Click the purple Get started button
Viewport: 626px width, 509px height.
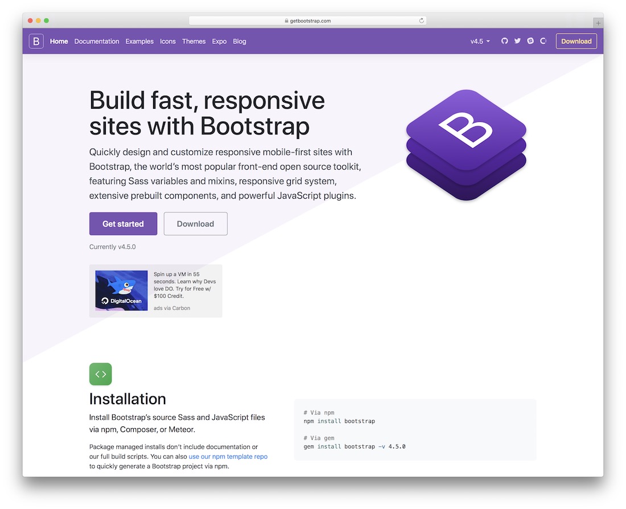123,224
